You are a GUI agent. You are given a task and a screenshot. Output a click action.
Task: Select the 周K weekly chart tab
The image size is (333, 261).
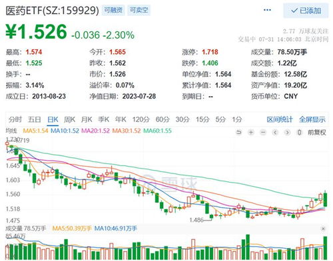(x=69, y=120)
